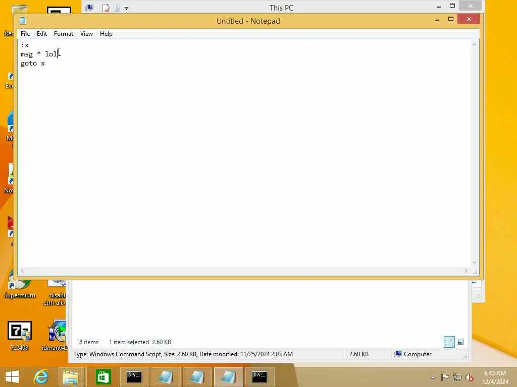Close the Untitled - Notepad window
The width and height of the screenshot is (517, 387).
[469, 19]
